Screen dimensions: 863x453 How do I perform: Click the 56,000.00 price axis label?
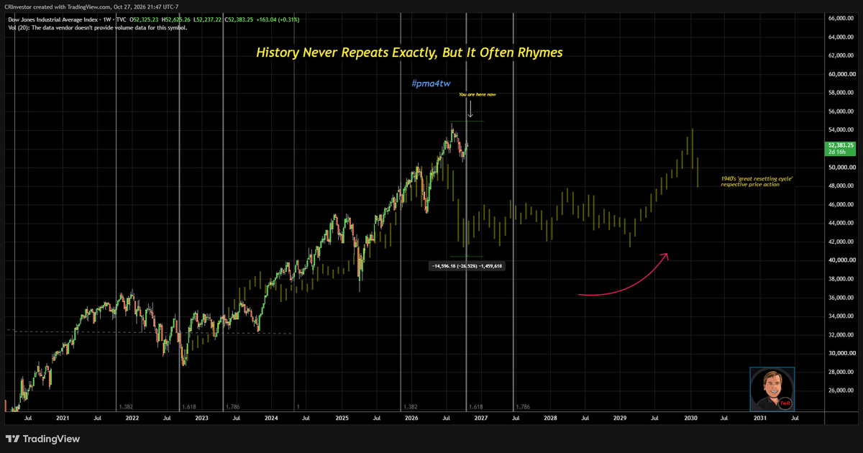[841, 111]
